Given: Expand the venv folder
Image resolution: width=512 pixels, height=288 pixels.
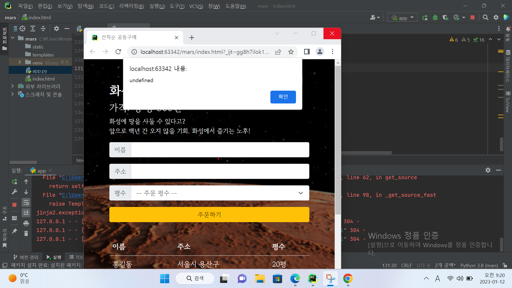Looking at the screenshot, I should [20, 62].
